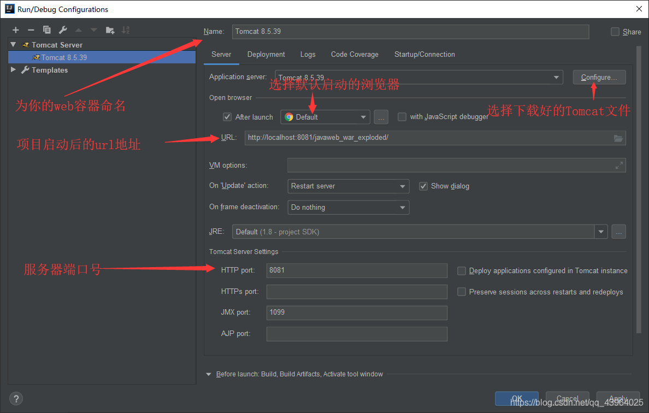
Task: Open Application server dropdown
Action: 419,78
